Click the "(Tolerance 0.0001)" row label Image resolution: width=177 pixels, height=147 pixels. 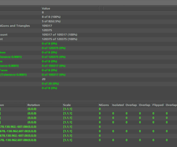click(13, 75)
